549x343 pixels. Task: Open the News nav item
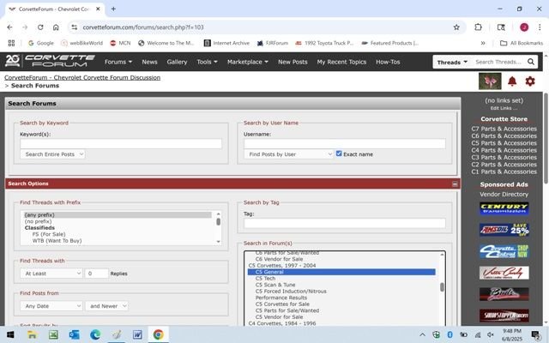point(149,62)
